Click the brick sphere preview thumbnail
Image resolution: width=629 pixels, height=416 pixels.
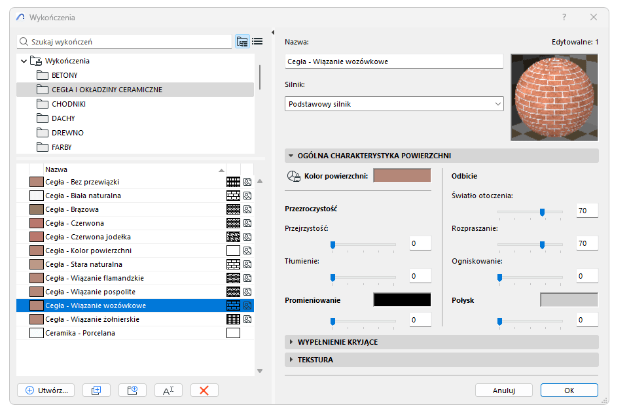(x=554, y=97)
